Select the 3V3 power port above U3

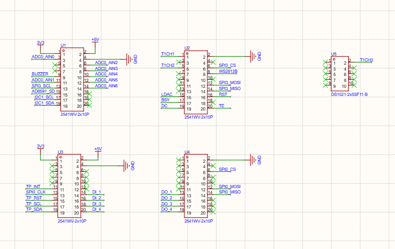coord(40,148)
